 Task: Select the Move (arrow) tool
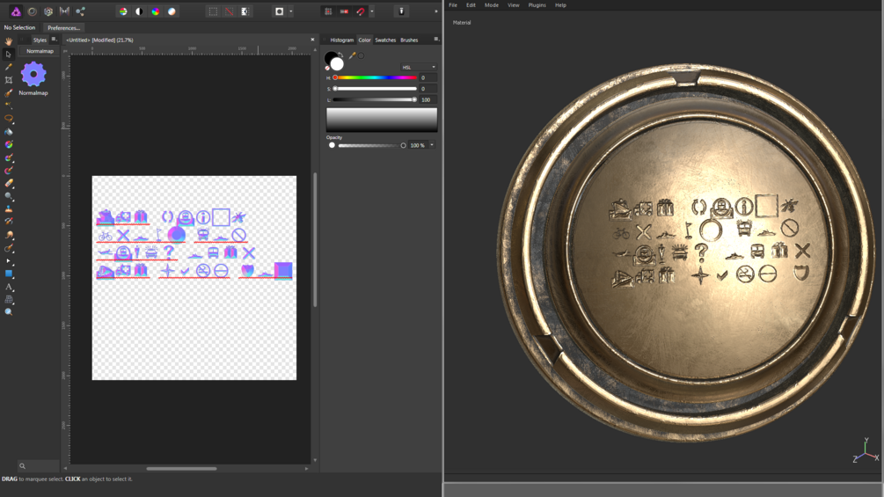coord(9,54)
